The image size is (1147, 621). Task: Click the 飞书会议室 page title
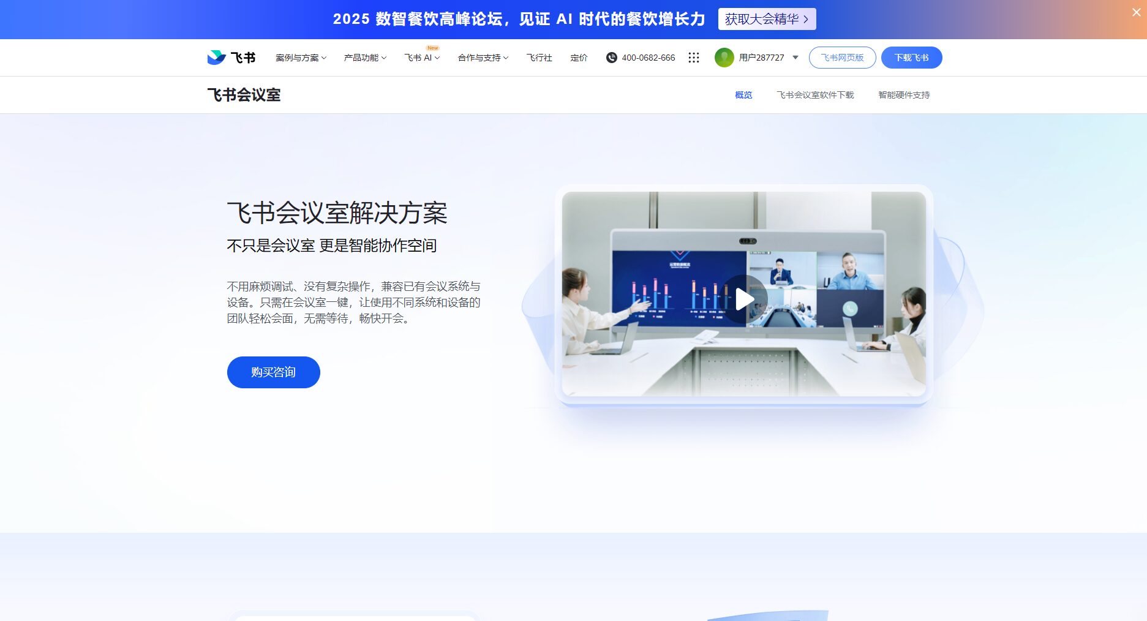[x=244, y=95]
